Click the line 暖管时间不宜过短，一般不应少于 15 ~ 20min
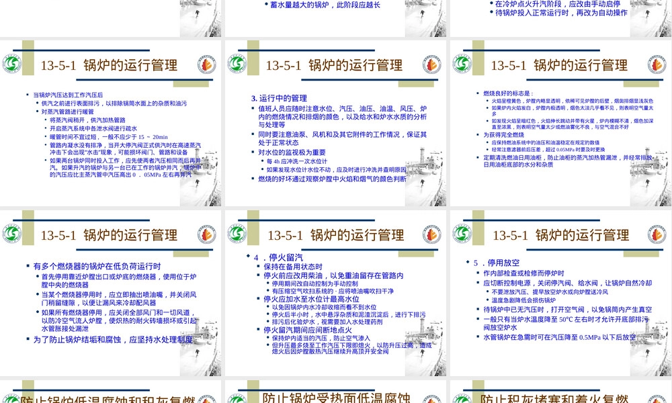Screen dimensions: 672x403 tap(108, 136)
